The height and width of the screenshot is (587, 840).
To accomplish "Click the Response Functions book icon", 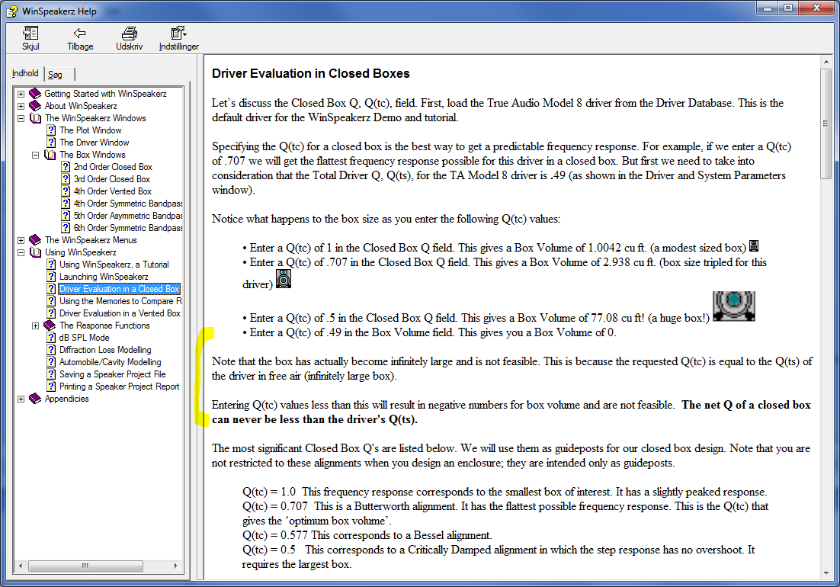I will pyautogui.click(x=50, y=325).
